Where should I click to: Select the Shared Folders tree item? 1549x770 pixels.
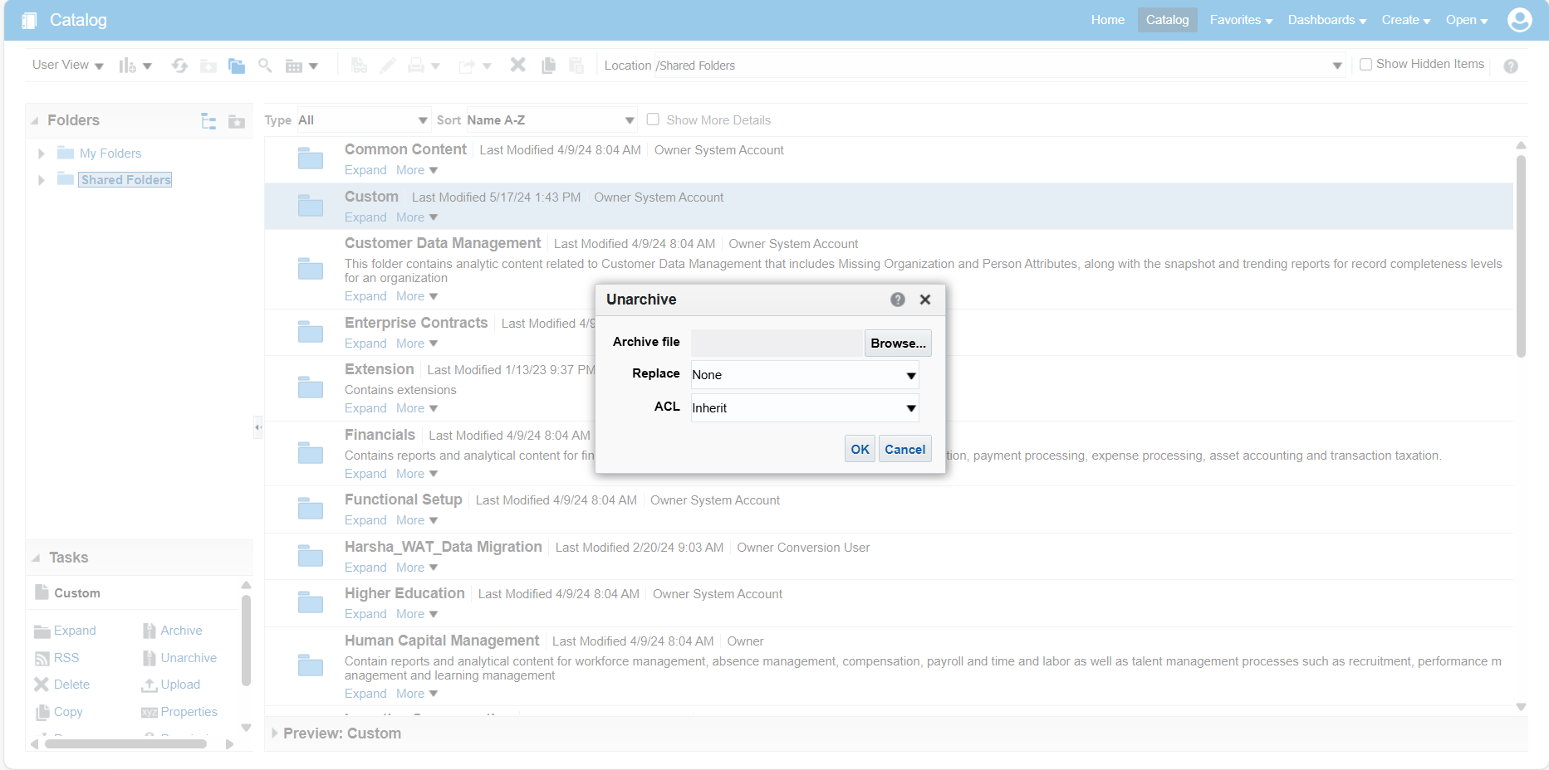[126, 180]
